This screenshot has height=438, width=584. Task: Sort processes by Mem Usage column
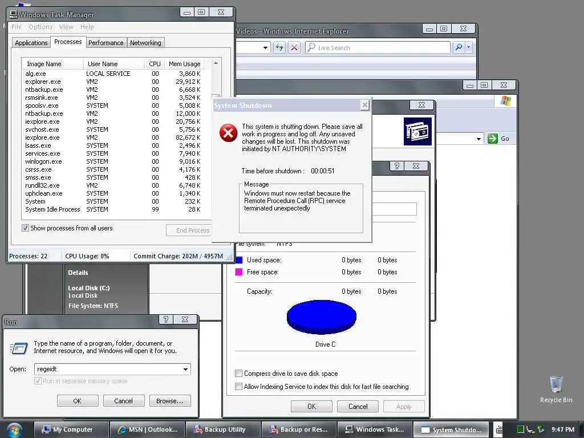[185, 64]
